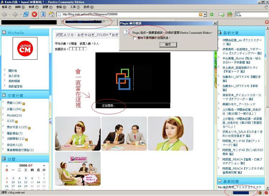Click the page vertical scrollbar
Screen dimensions: 269x196
tap(267, 108)
